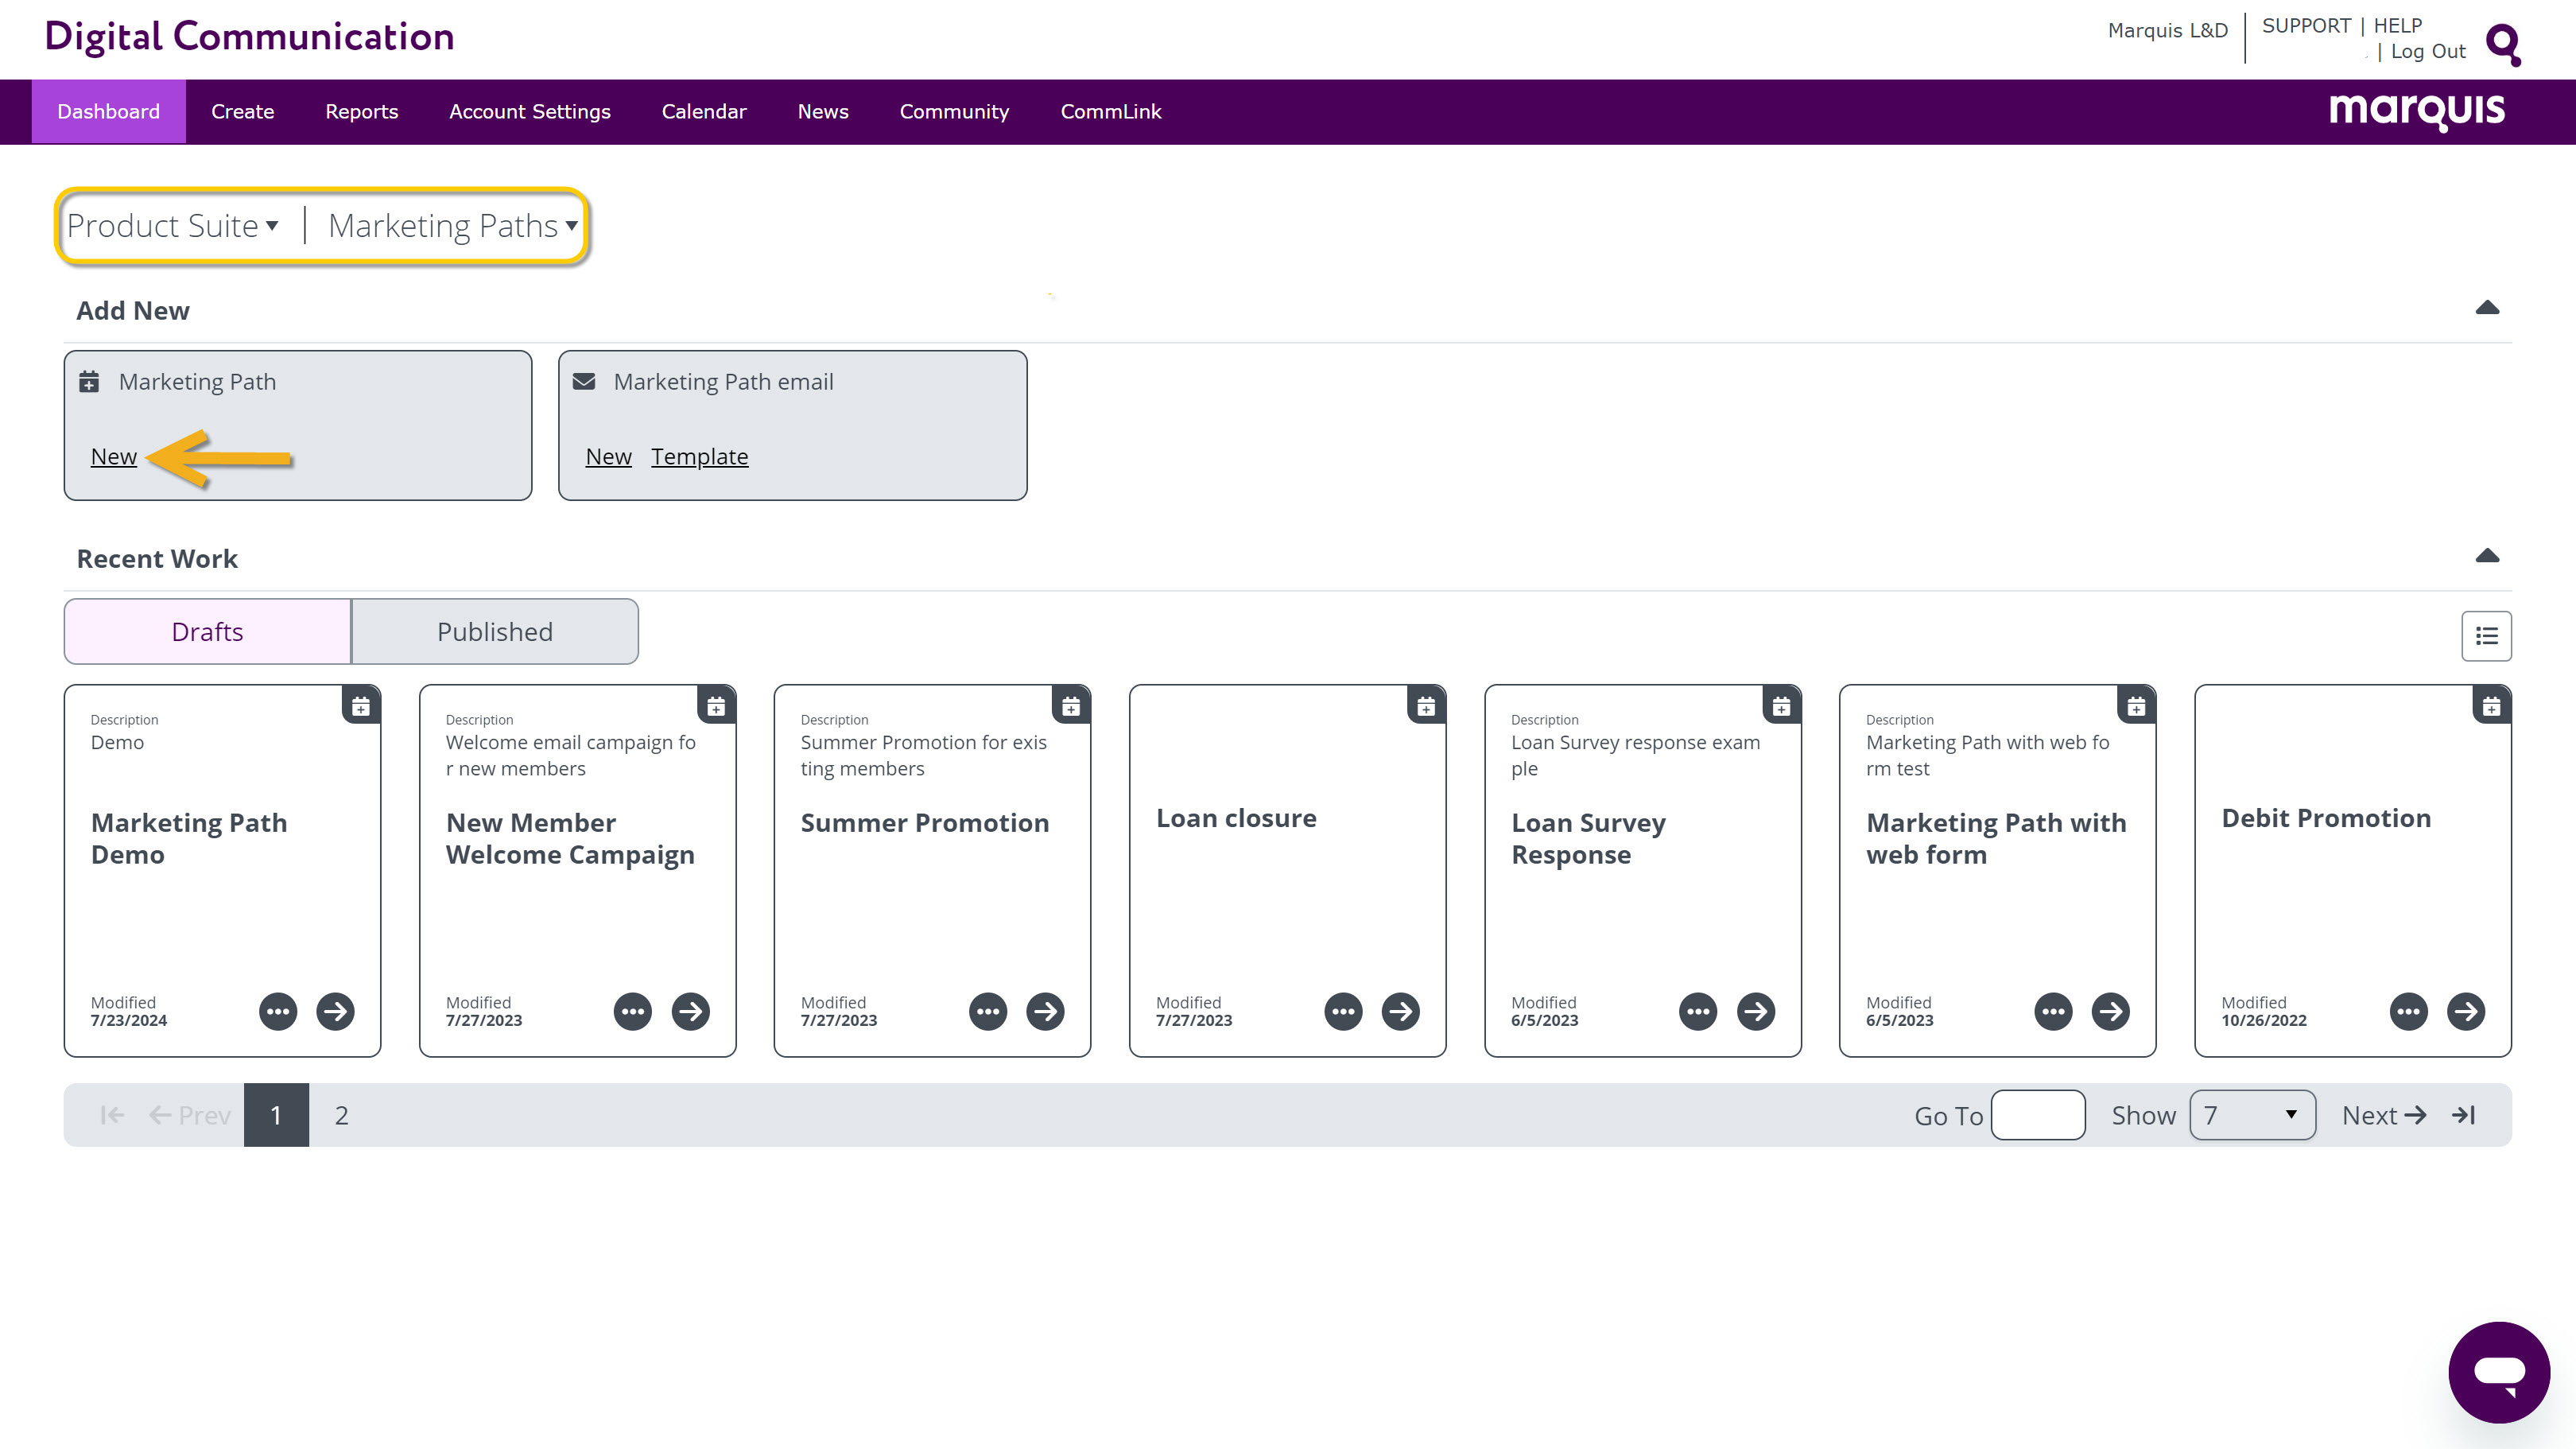The image size is (2576, 1449).
Task: Open Marketing Path Demo with arrow icon
Action: coord(335,1011)
